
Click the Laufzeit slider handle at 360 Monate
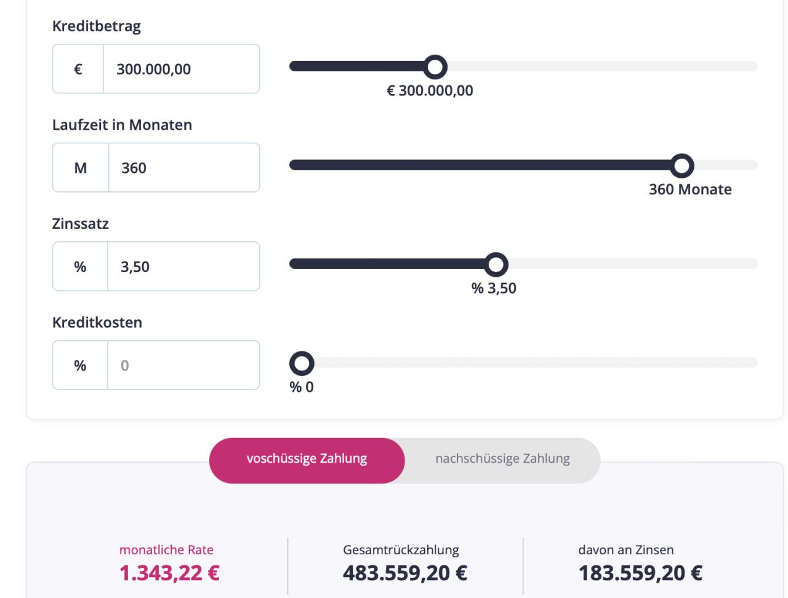[x=681, y=165]
